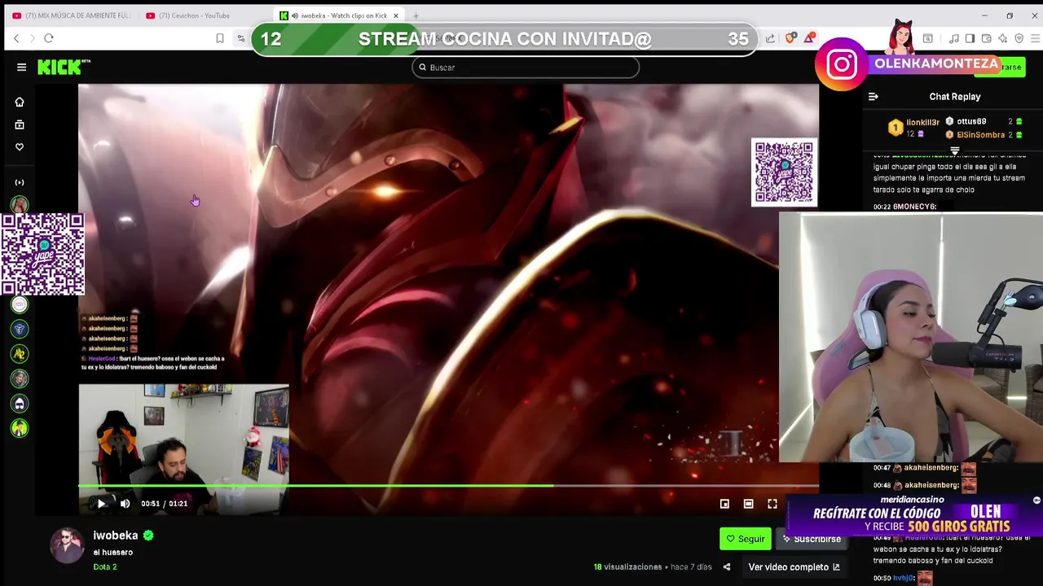The image size is (1043, 586).
Task: Mute the clip volume
Action: click(125, 504)
